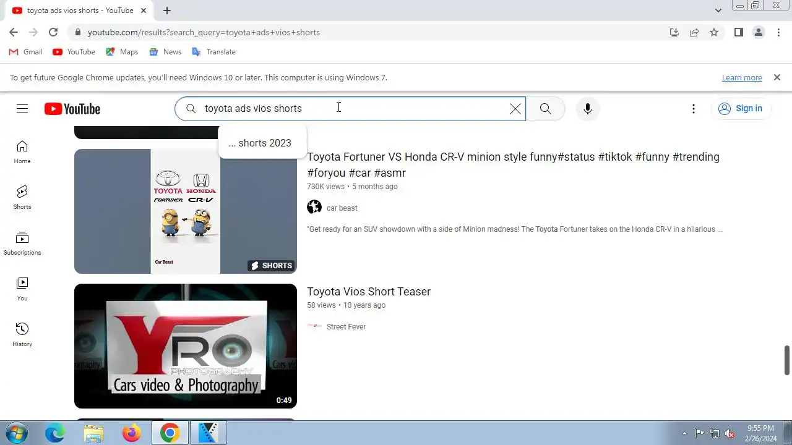Click the browser address bar URL

pyautogui.click(x=204, y=32)
